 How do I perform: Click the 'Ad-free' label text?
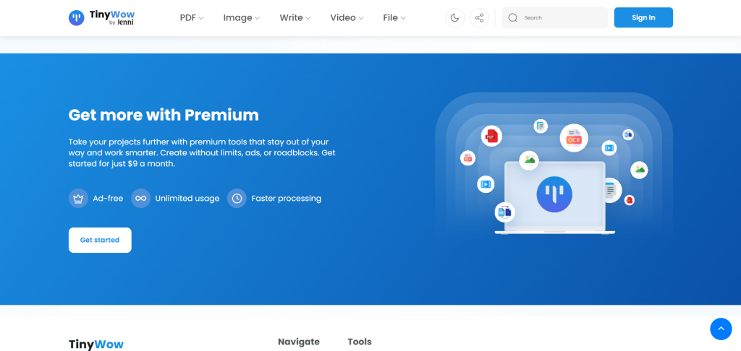(x=108, y=199)
